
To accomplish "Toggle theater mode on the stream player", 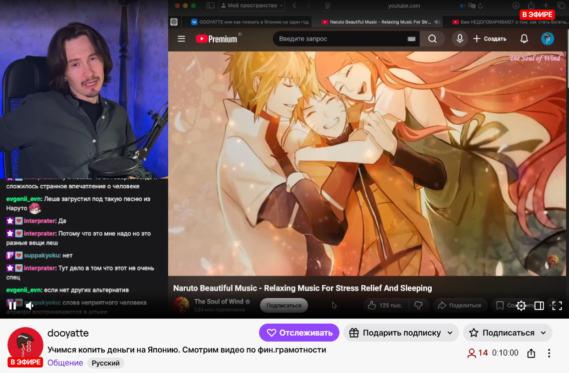I will click(539, 306).
